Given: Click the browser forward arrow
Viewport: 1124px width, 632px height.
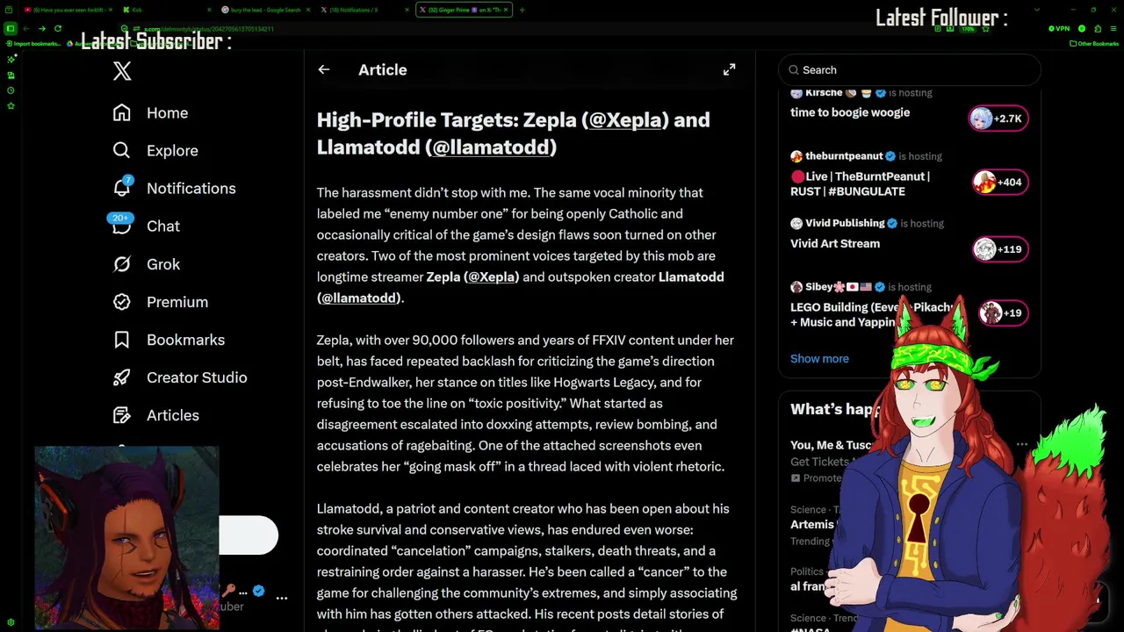Looking at the screenshot, I should coord(42,29).
